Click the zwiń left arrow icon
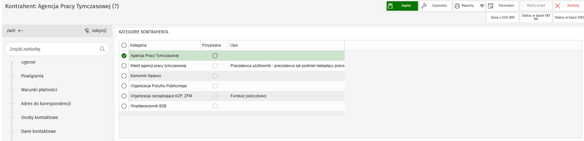 point(21,31)
